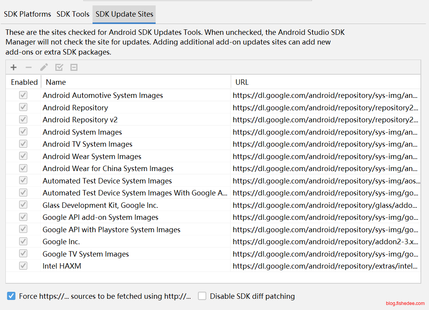Open the SDK Tools tab
Viewport: 429px width, 310px height.
tap(73, 14)
